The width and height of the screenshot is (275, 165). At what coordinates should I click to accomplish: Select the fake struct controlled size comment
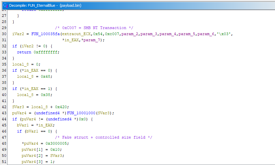[104, 137]
